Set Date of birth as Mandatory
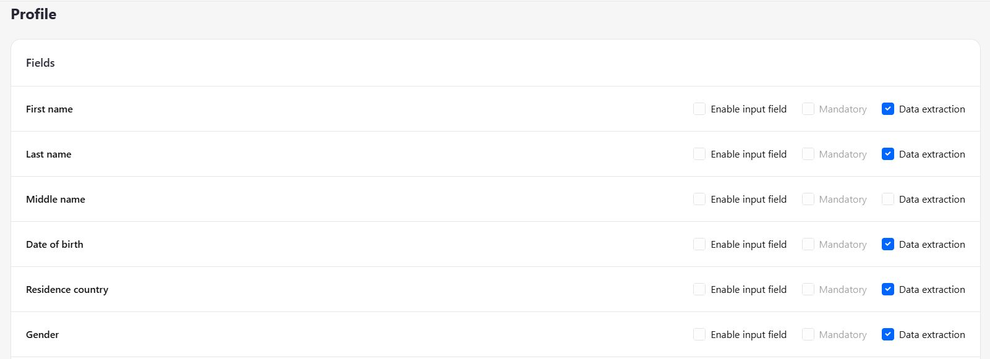Screen dimensions: 990x359 point(808,244)
